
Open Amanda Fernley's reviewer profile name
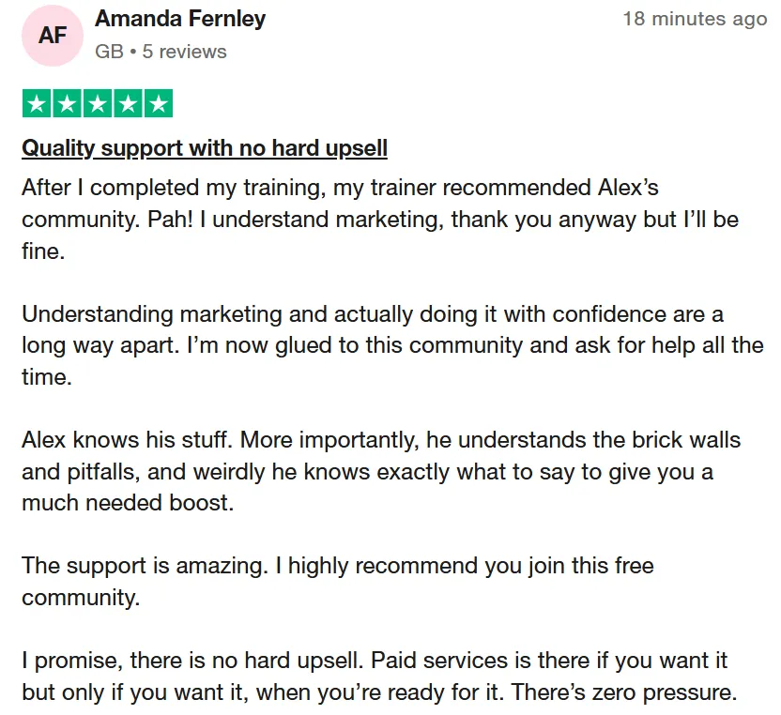180,19
